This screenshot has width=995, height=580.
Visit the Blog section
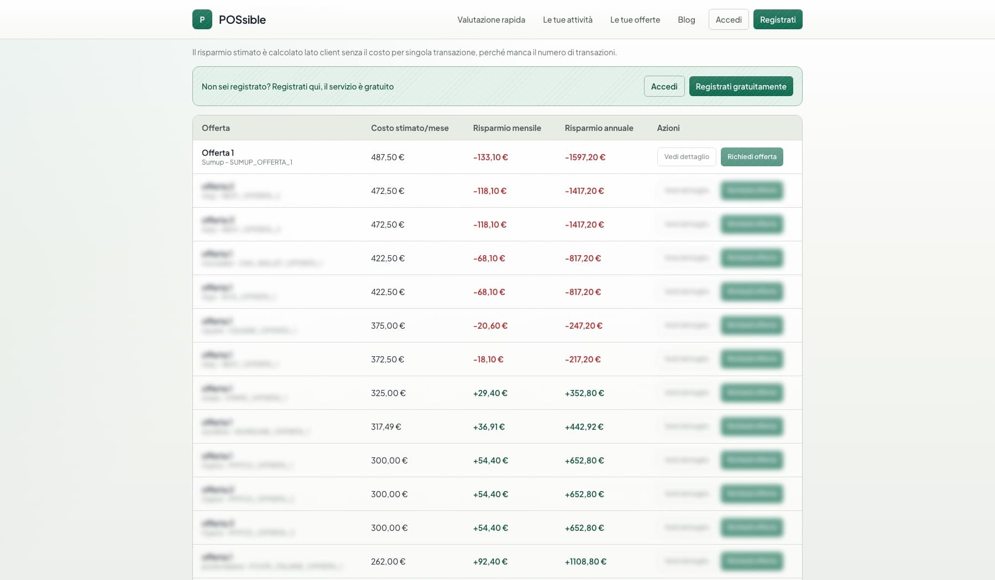[687, 19]
